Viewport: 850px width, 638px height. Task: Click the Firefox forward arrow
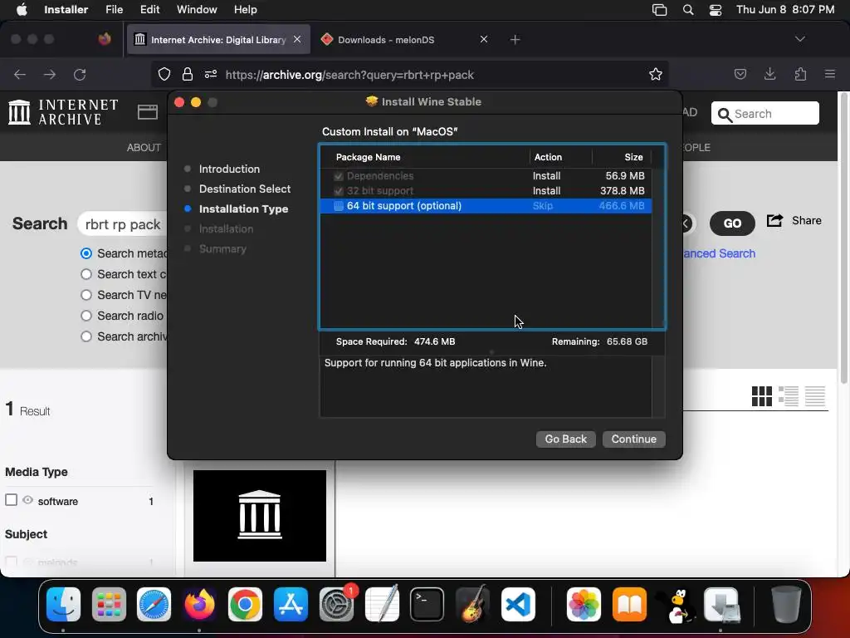[50, 74]
